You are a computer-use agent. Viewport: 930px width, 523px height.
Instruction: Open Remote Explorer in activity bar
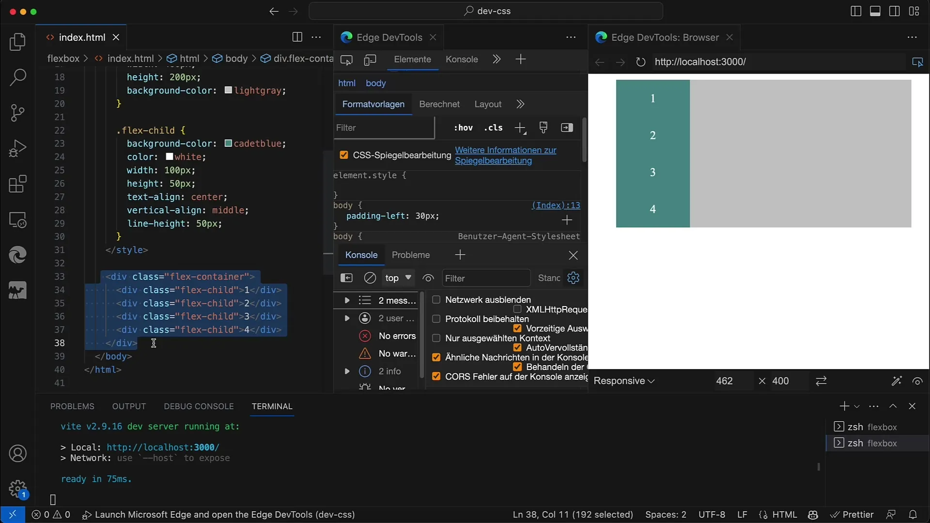18,220
